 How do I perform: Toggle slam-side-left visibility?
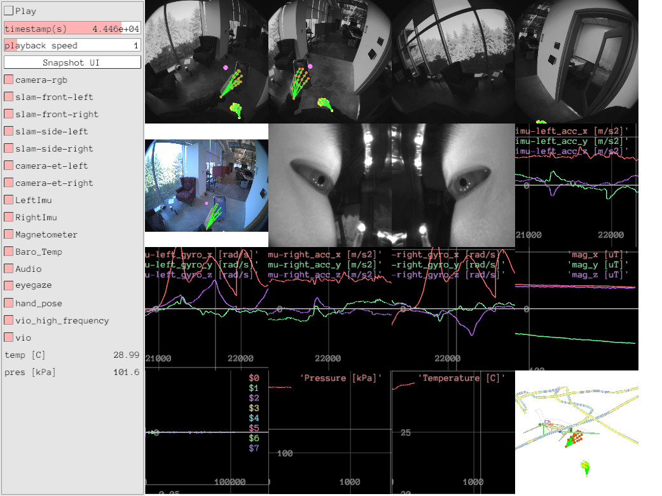9,131
